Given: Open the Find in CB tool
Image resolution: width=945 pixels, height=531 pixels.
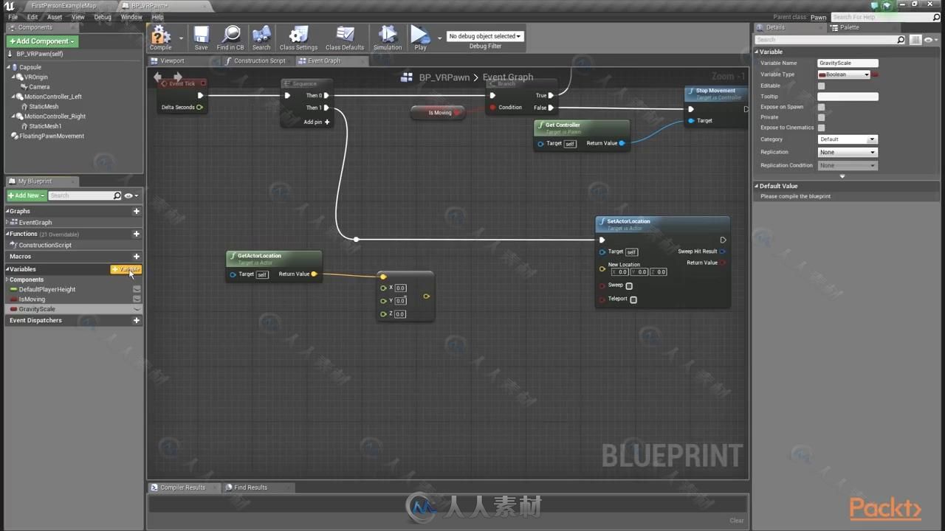Looking at the screenshot, I should (230, 38).
